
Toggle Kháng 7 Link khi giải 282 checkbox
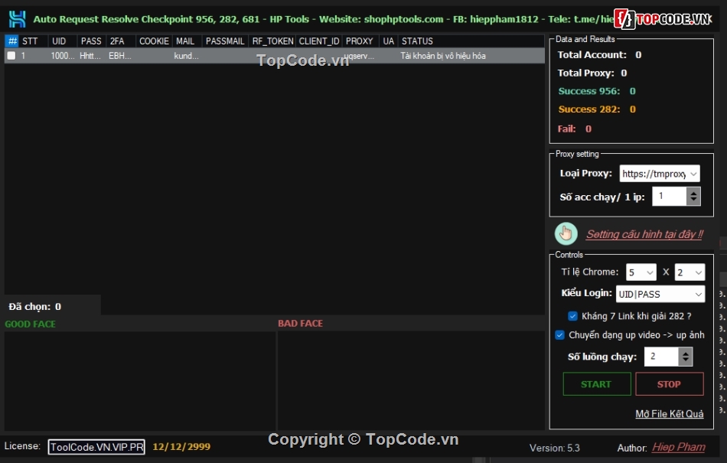coord(572,316)
